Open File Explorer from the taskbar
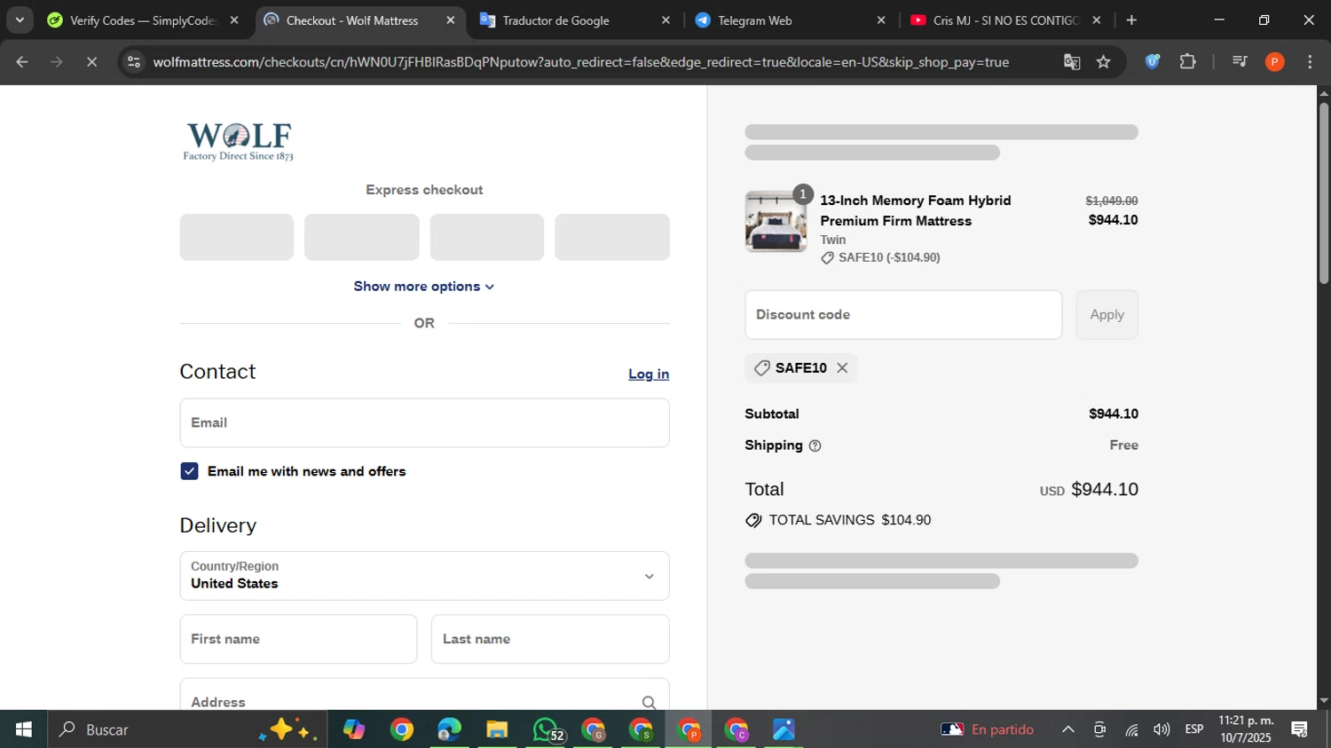This screenshot has width=1331, height=748. [x=497, y=729]
